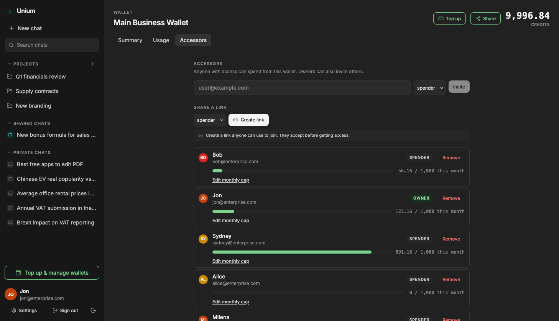
Task: Click the Sign out arrow icon
Action: 55,310
